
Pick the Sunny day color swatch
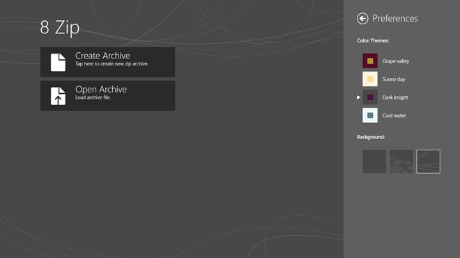coord(370,79)
